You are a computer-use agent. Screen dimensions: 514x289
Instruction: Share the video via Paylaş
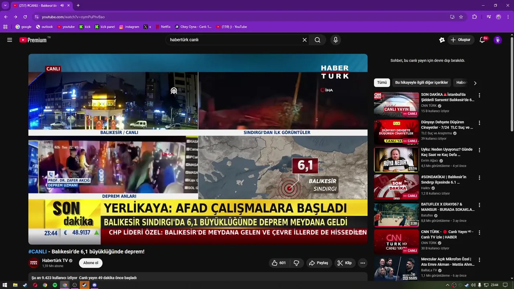[x=318, y=263]
